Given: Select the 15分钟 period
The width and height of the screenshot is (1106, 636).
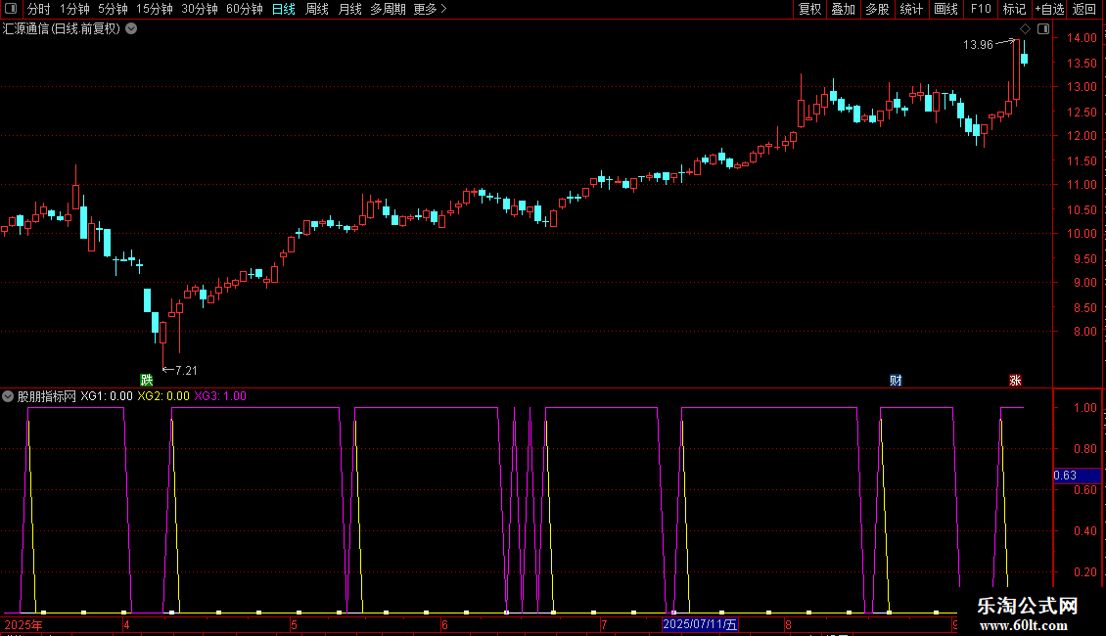Looking at the screenshot, I should pos(155,9).
